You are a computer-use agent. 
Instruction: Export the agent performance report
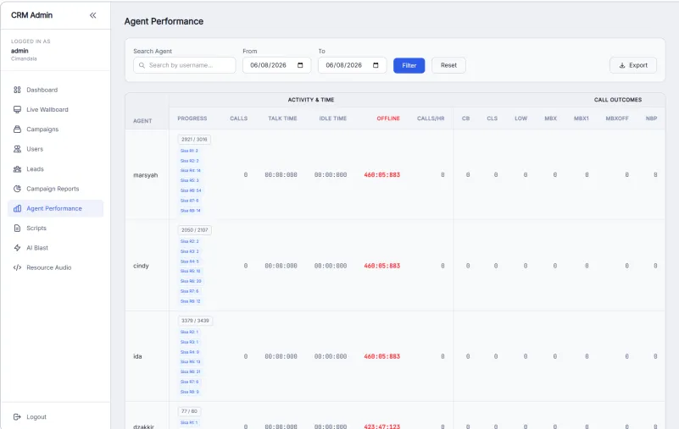(633, 65)
